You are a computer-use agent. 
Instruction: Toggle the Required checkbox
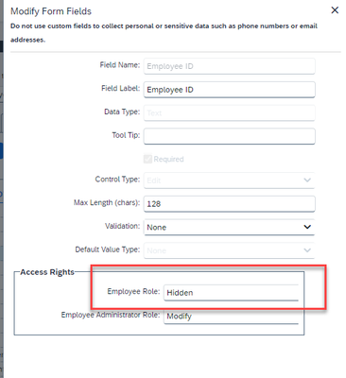pos(147,159)
